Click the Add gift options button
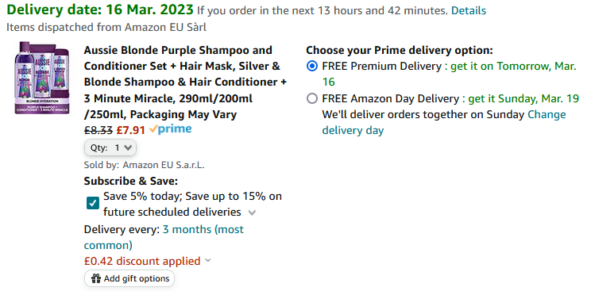 [129, 278]
